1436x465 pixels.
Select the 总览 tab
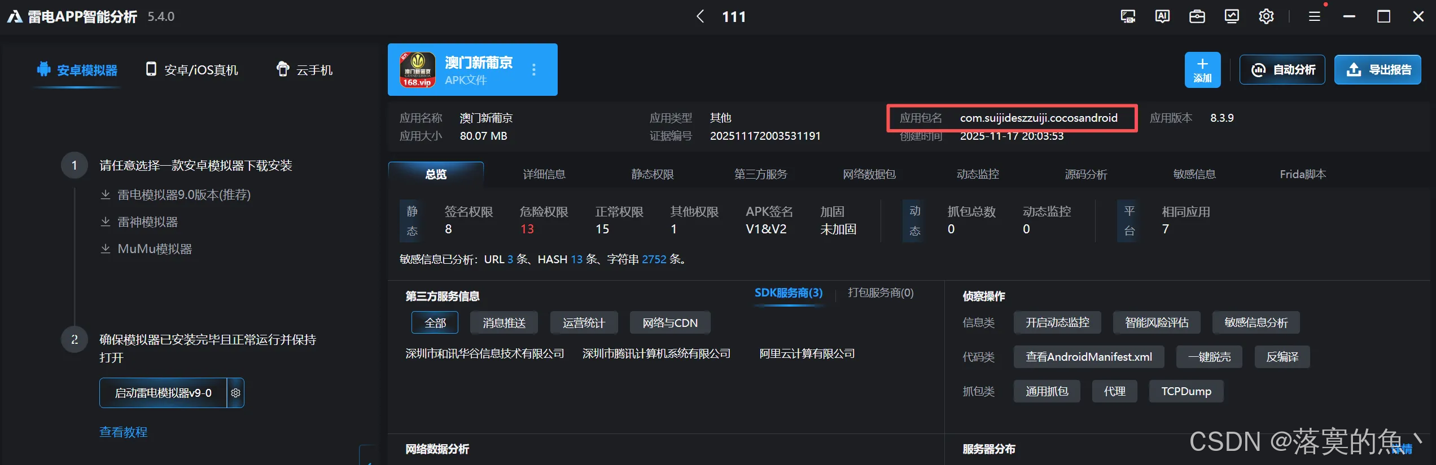tap(436, 174)
